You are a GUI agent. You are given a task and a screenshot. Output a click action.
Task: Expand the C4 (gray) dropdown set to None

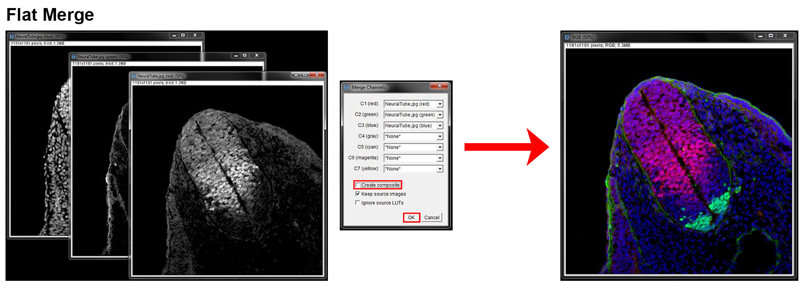(x=440, y=136)
